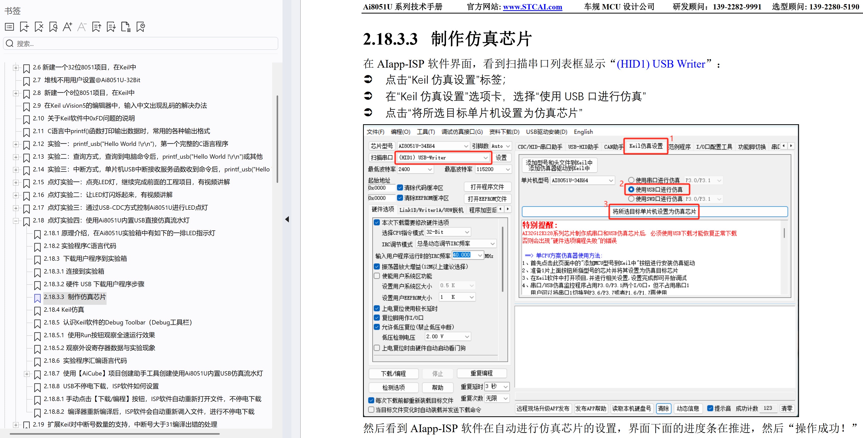
Task: Click the bookmark search input field
Action: 141,44
